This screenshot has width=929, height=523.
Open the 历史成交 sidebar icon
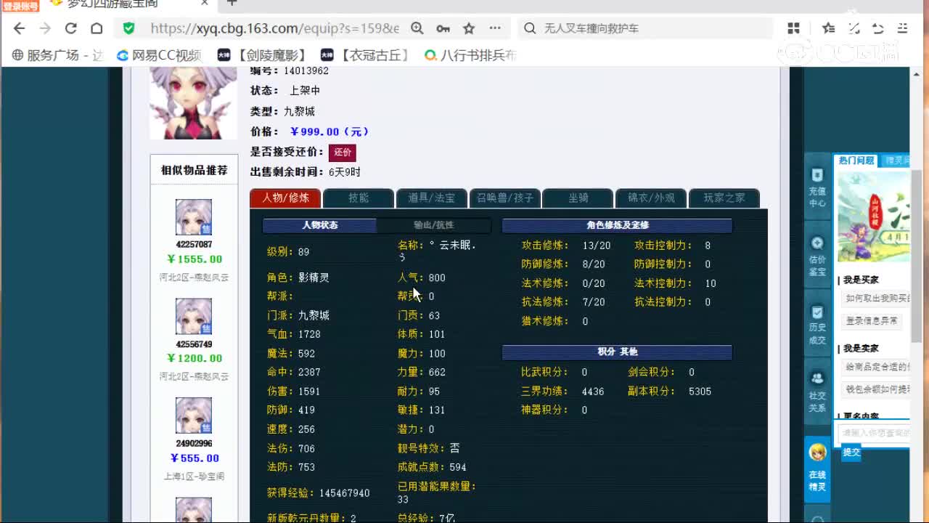(817, 325)
